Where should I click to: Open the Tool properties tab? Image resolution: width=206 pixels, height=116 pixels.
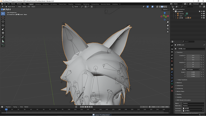(x=172, y=45)
